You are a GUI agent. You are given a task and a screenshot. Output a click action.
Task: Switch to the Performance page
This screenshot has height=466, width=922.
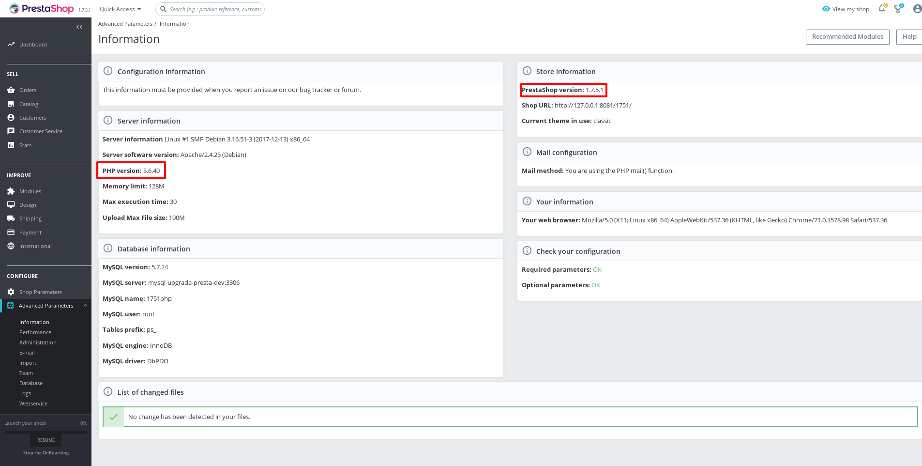(35, 332)
